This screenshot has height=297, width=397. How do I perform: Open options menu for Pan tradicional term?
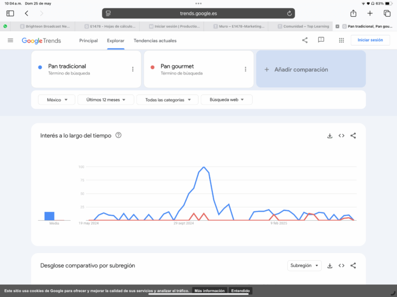tap(133, 70)
